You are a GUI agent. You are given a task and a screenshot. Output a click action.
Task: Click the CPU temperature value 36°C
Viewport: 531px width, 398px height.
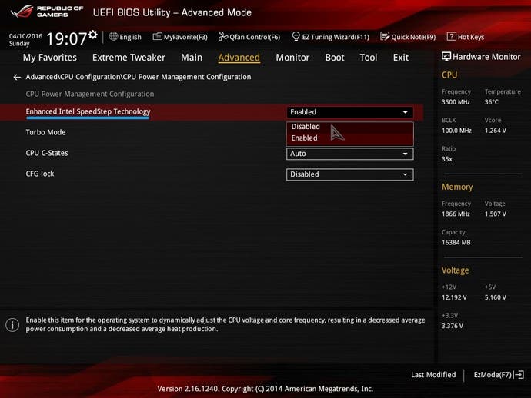click(492, 102)
